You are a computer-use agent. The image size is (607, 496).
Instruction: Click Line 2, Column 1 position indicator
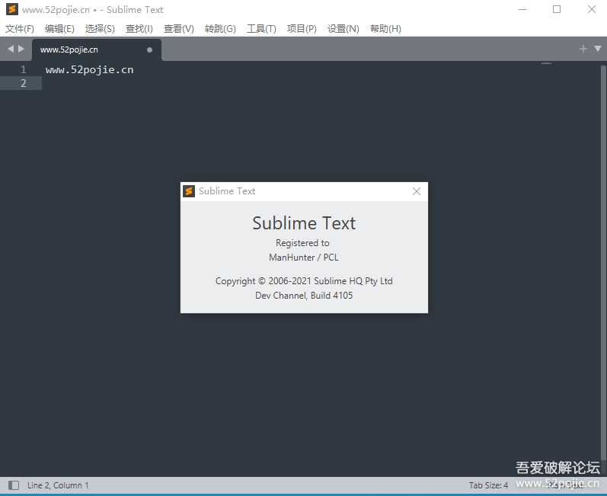58,485
